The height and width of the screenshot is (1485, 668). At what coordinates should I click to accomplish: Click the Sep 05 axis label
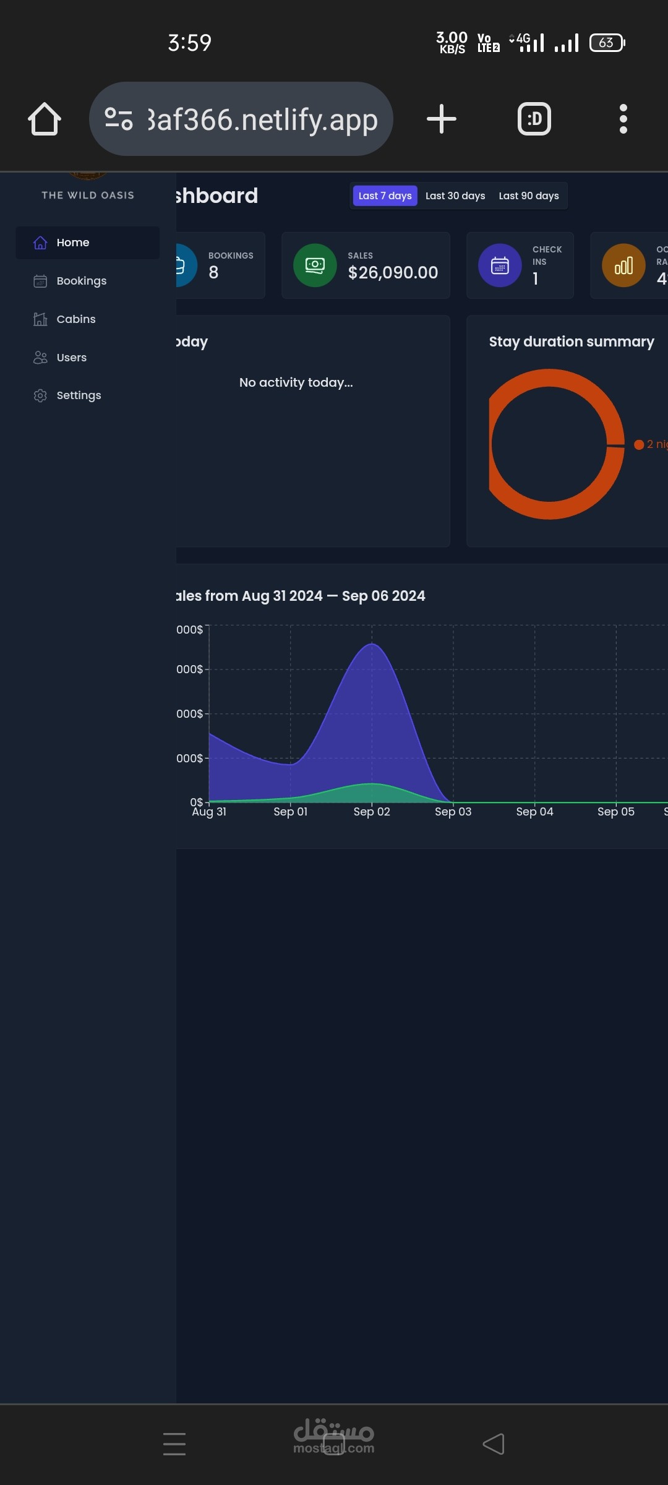pyautogui.click(x=616, y=812)
